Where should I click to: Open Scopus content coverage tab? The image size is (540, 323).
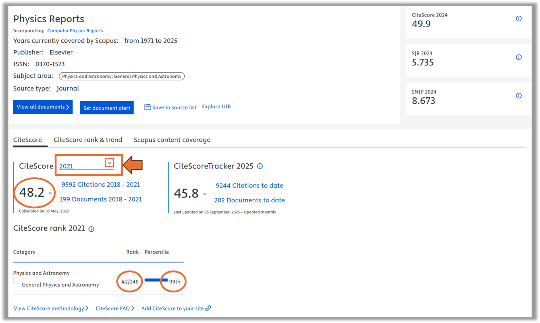172,140
